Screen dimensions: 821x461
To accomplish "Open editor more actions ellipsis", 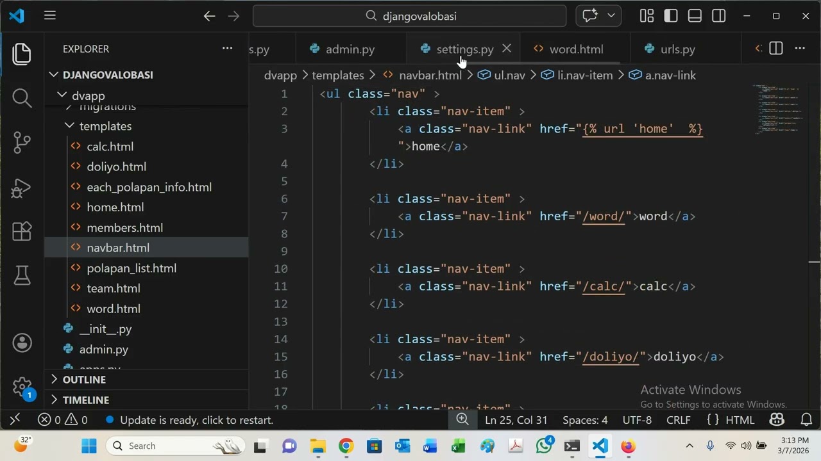I will (800, 49).
